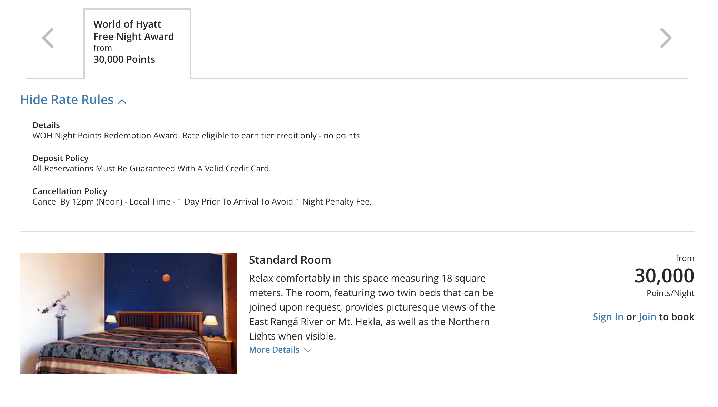Click the Cancellation Policy heading
The width and height of the screenshot is (718, 407).
tap(70, 191)
